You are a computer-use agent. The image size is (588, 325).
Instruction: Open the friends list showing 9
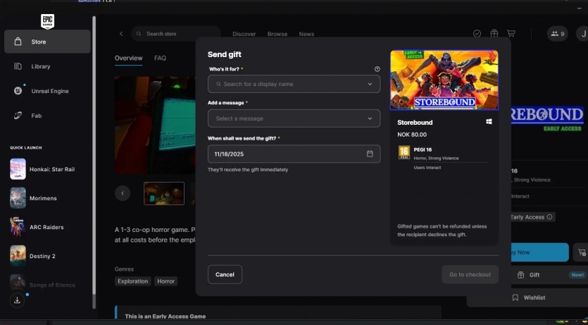coord(557,34)
